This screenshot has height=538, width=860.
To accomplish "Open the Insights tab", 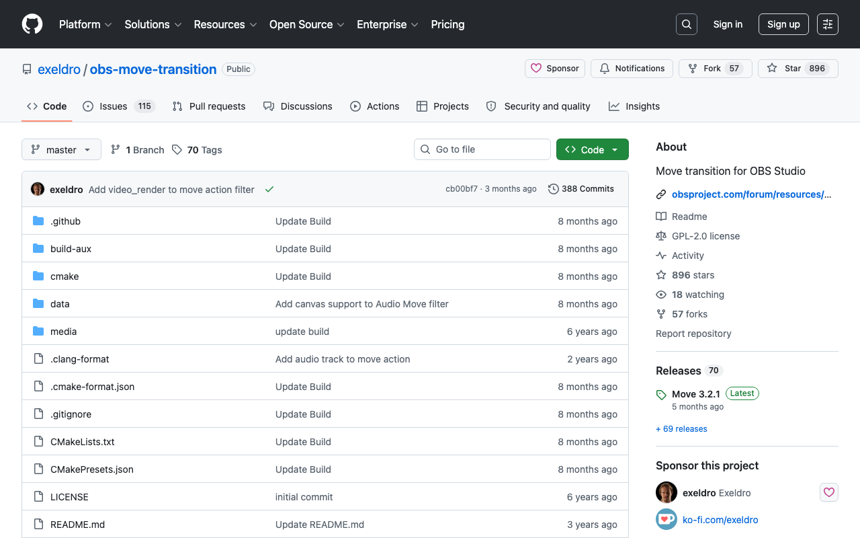I will 634,106.
